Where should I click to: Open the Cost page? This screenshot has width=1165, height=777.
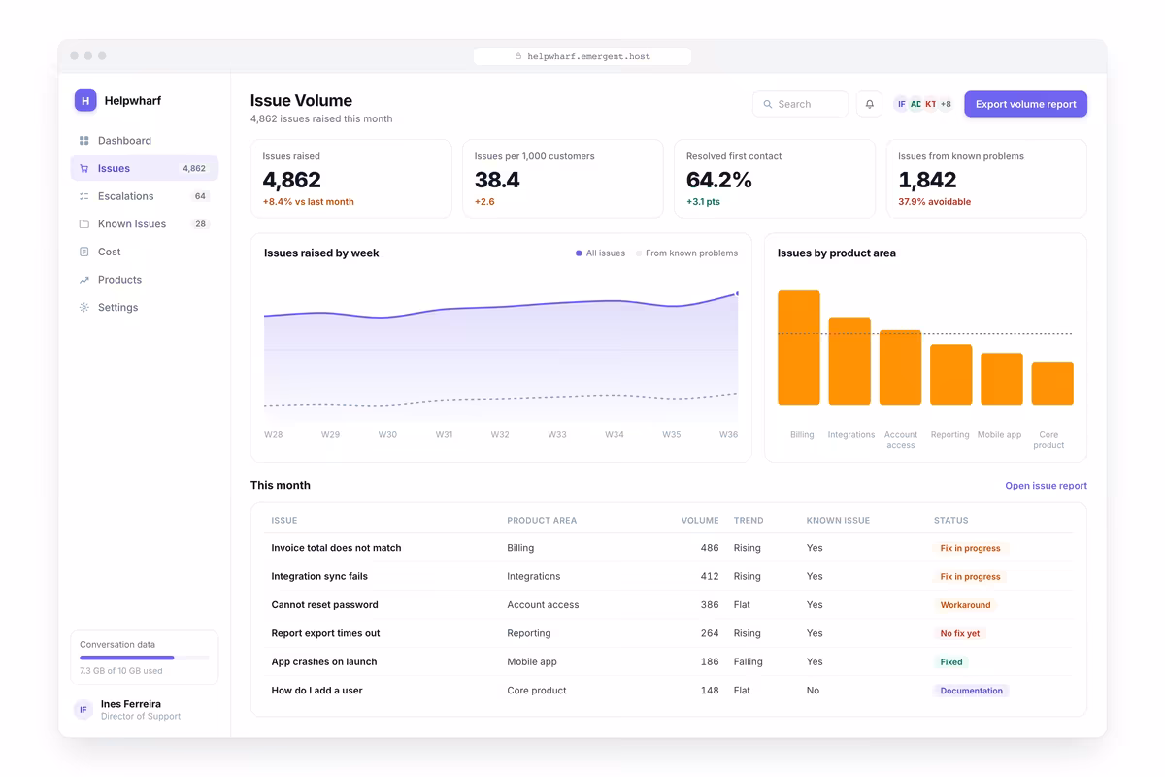coord(144,252)
